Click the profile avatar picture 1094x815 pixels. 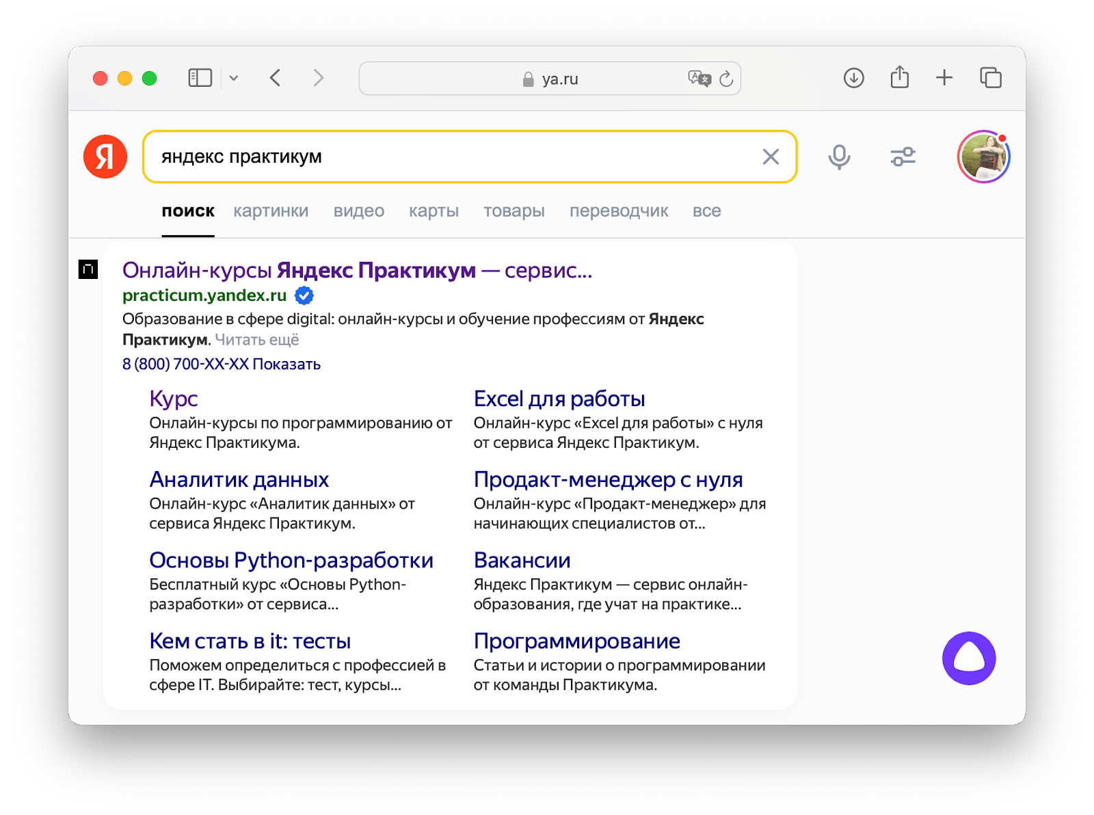click(983, 157)
